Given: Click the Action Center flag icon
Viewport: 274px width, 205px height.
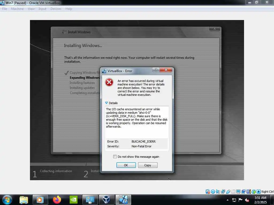Looking at the screenshot, I should pos(241,200).
